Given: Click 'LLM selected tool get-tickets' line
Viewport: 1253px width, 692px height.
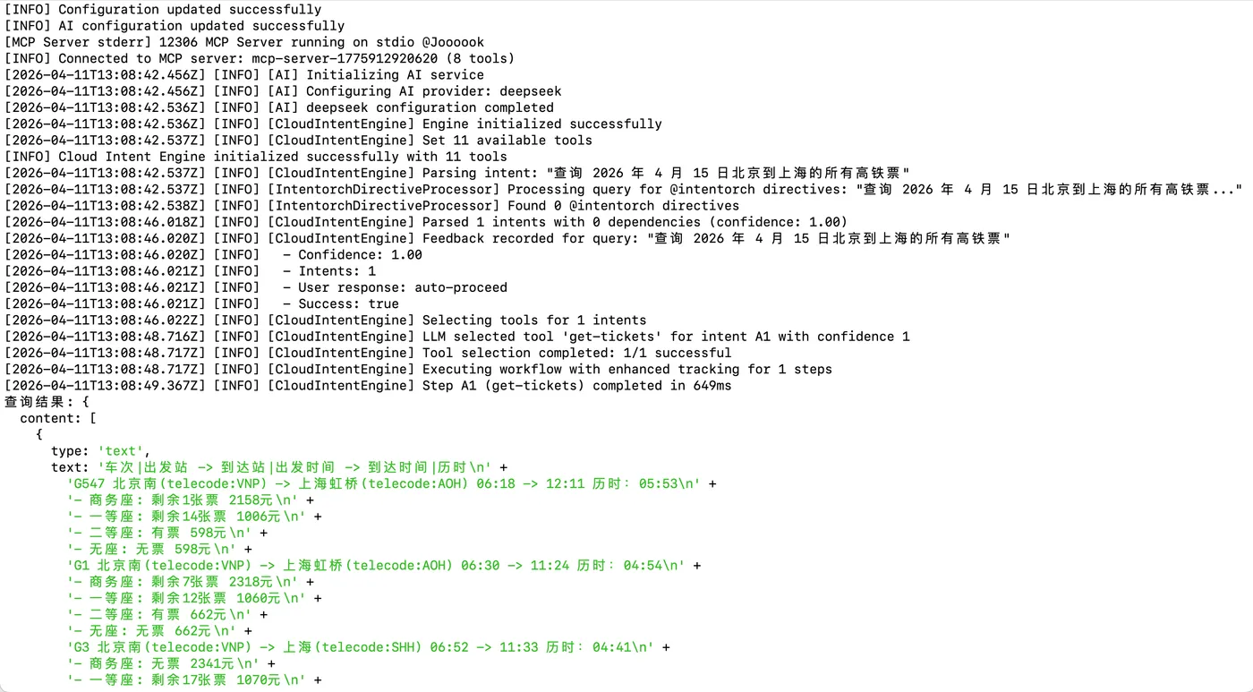Looking at the screenshot, I should (x=457, y=336).
